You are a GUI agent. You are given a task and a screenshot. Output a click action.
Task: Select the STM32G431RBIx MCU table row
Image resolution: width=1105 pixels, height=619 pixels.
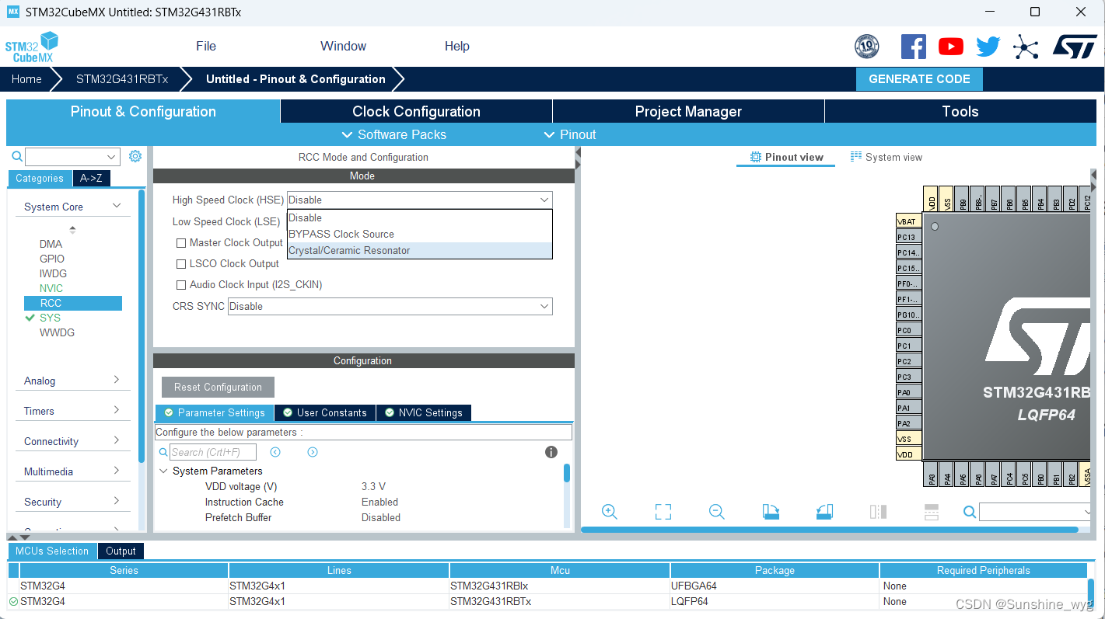click(548, 586)
